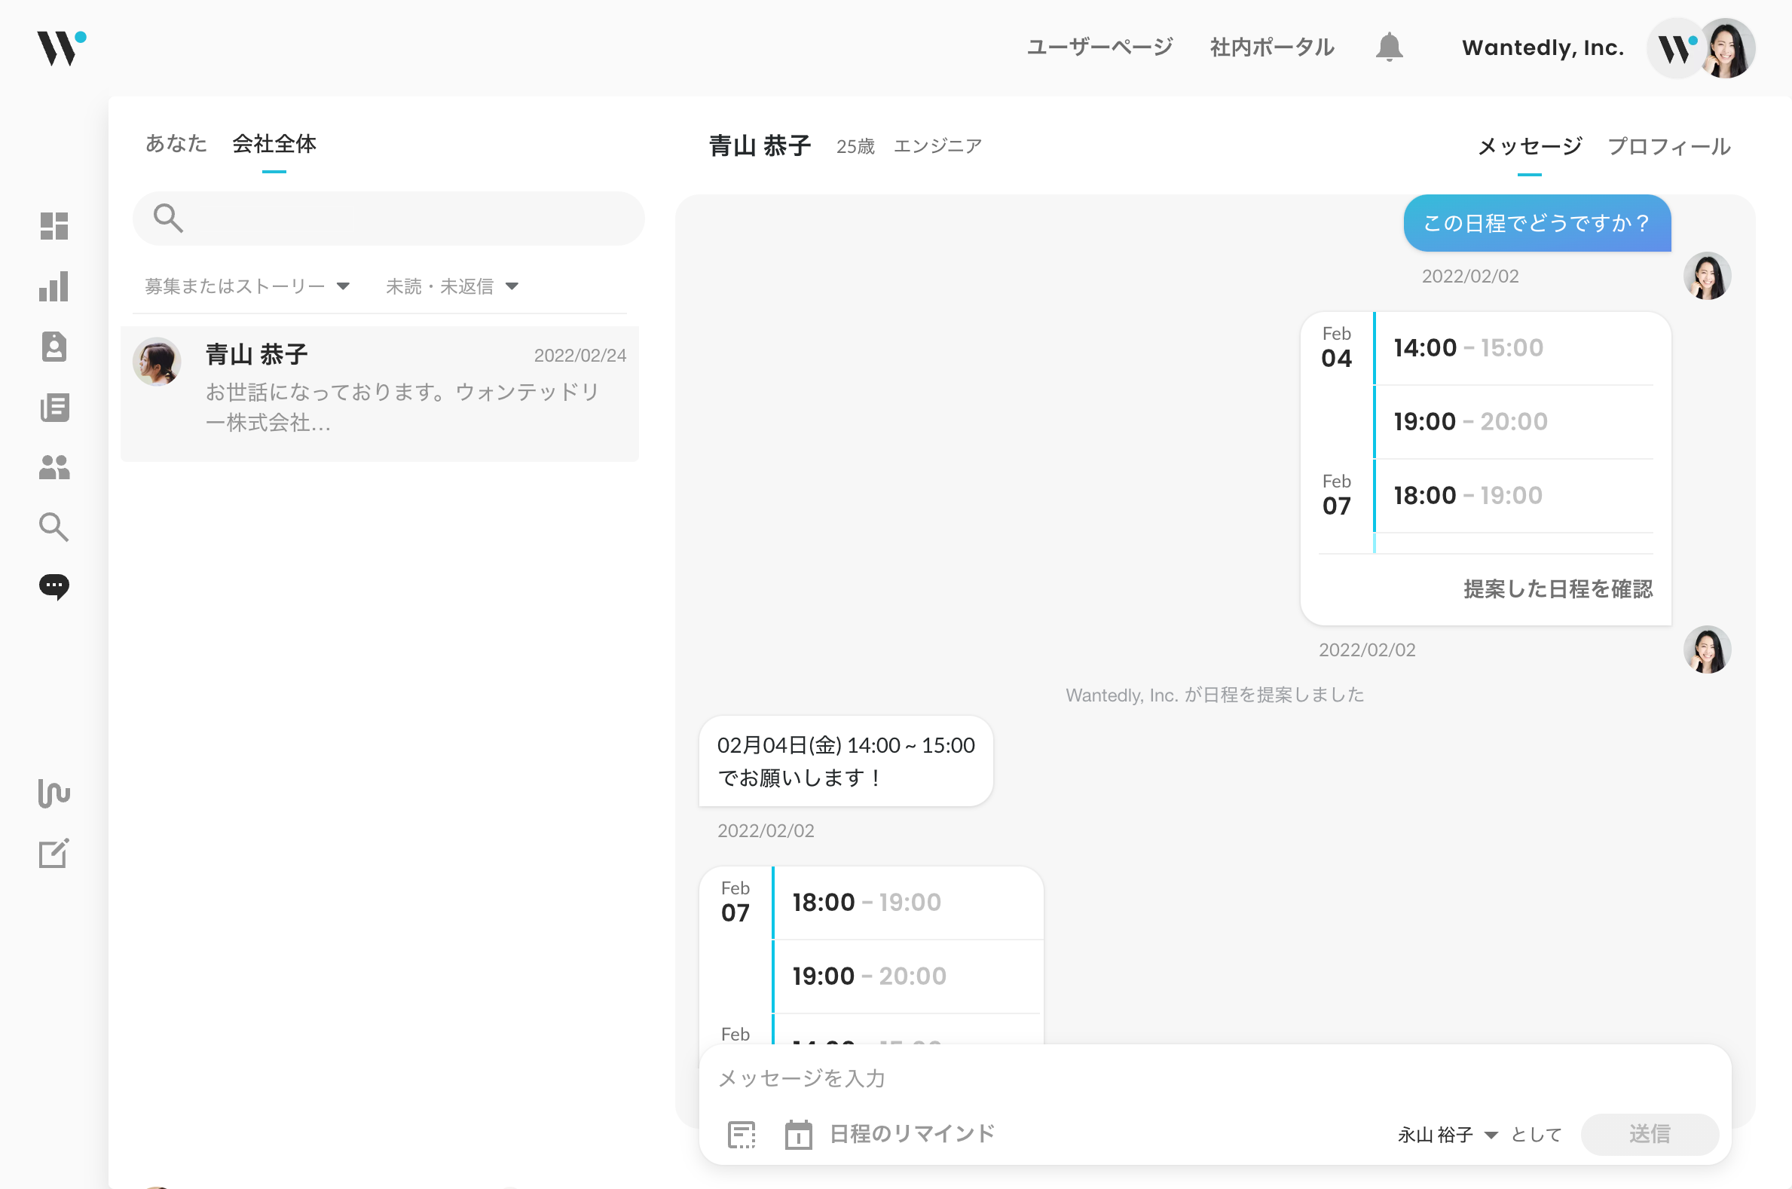
Task: Open the analytics bar chart icon
Action: pos(54,286)
